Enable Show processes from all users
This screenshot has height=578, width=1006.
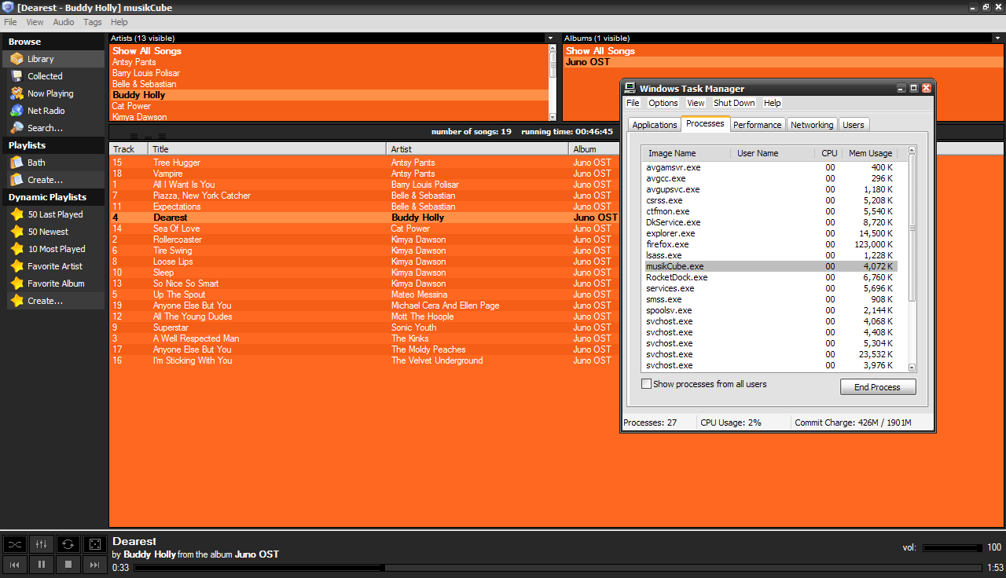[x=647, y=384]
